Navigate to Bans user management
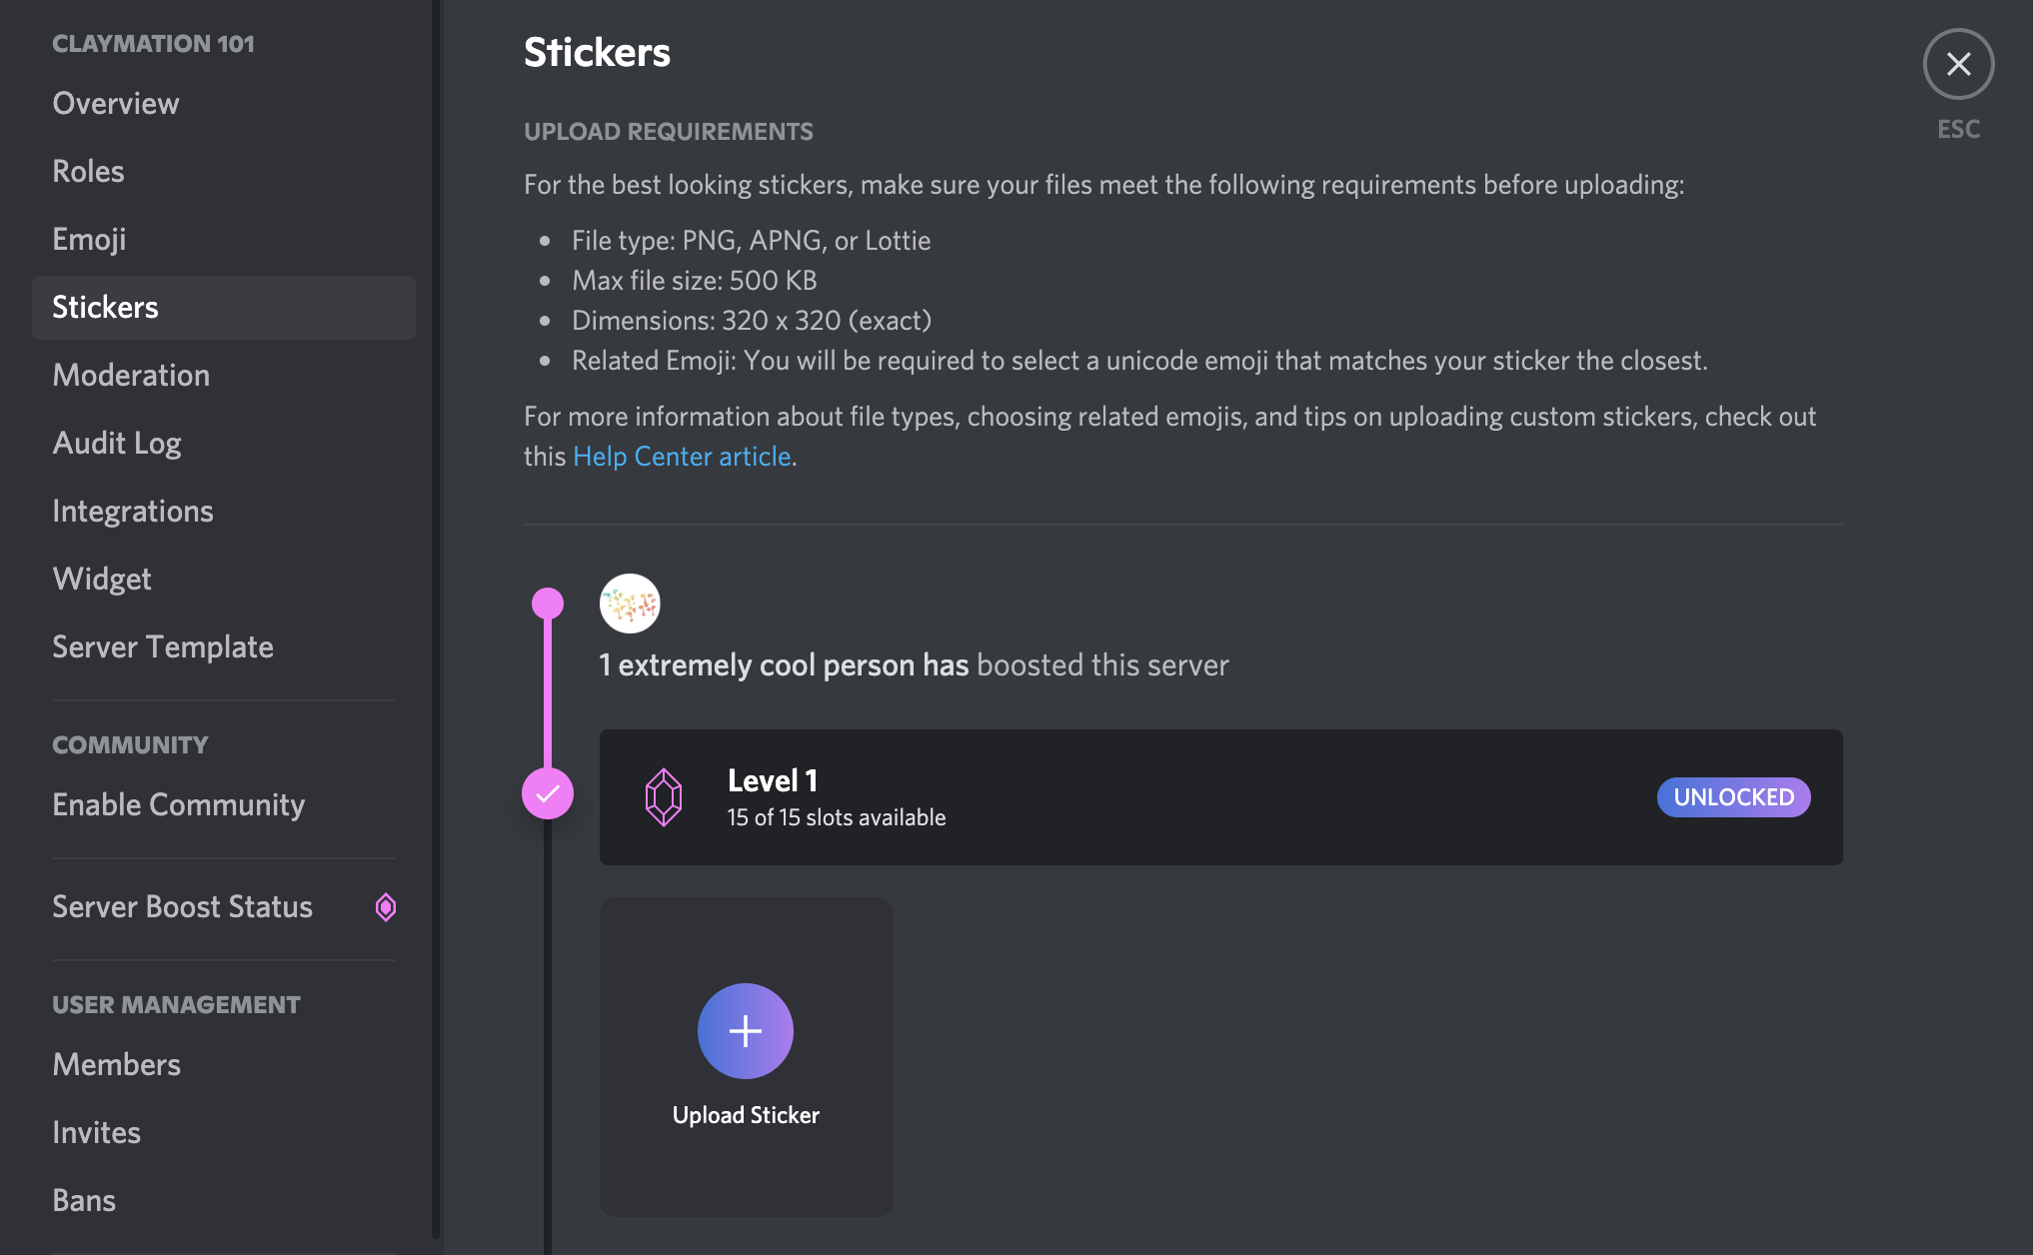This screenshot has height=1255, width=2033. [x=81, y=1198]
